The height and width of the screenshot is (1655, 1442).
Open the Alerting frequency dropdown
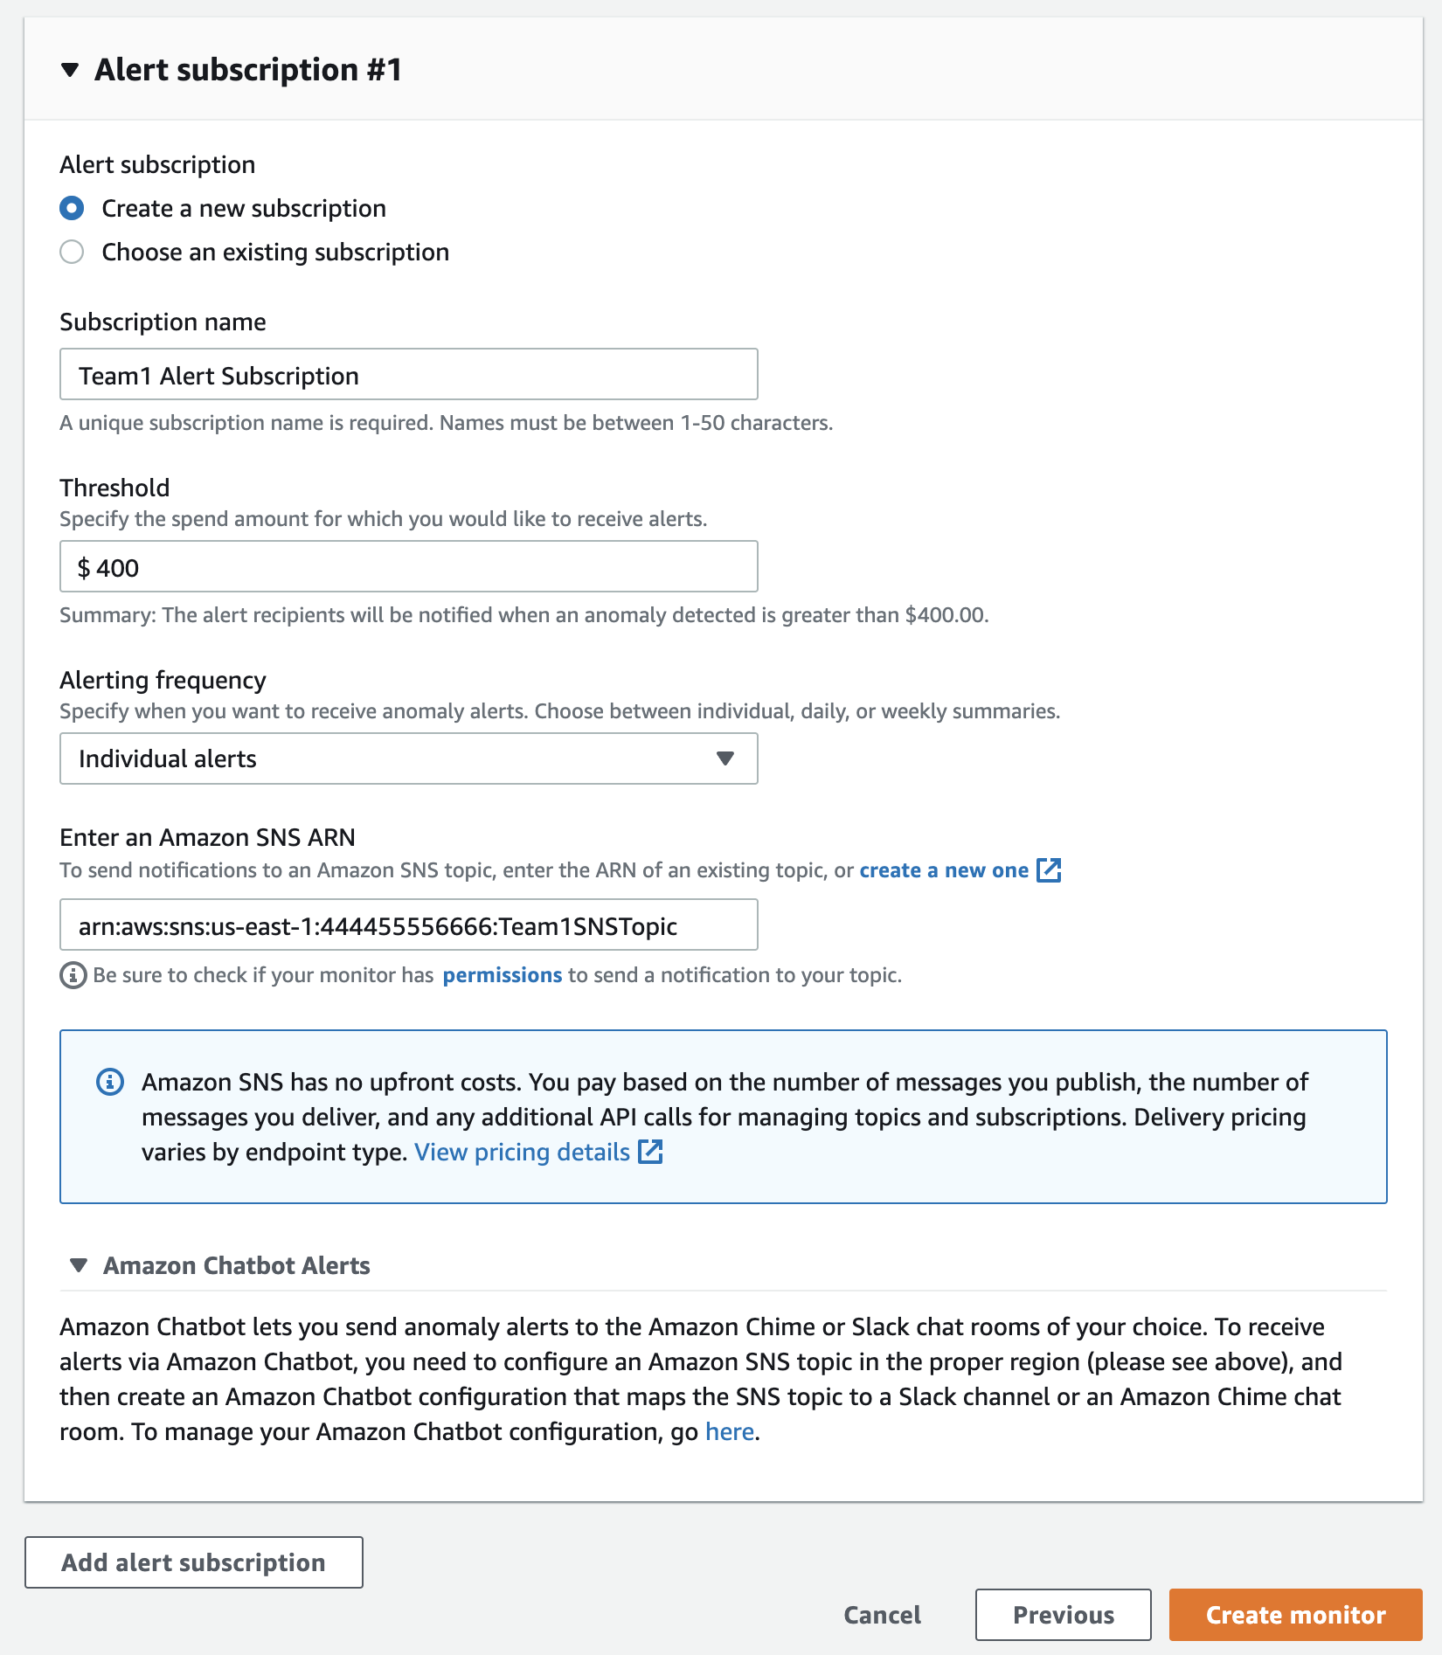point(408,758)
